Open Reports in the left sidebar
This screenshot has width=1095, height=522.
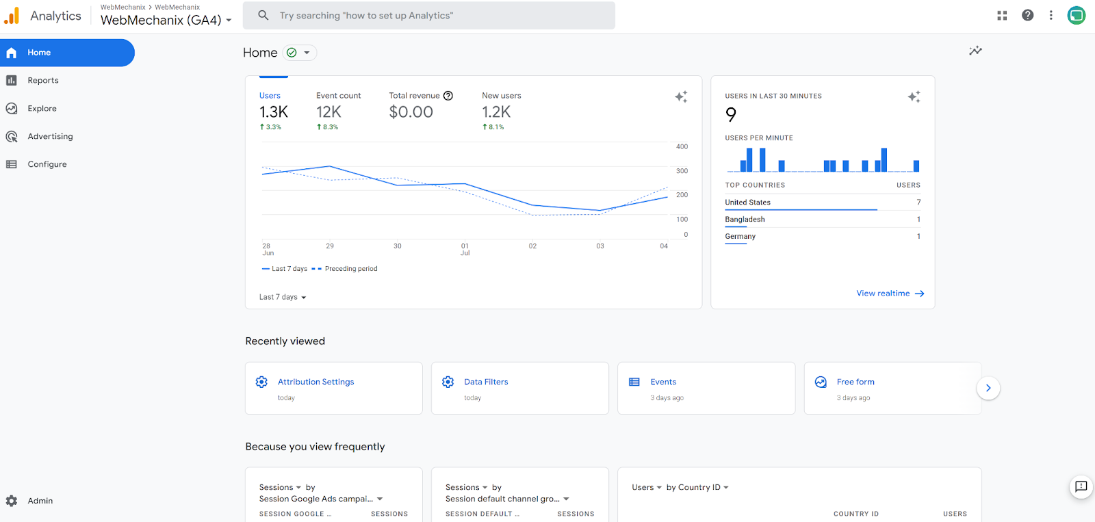(42, 81)
